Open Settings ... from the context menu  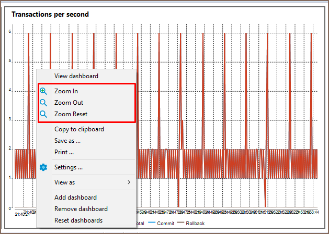click(69, 167)
